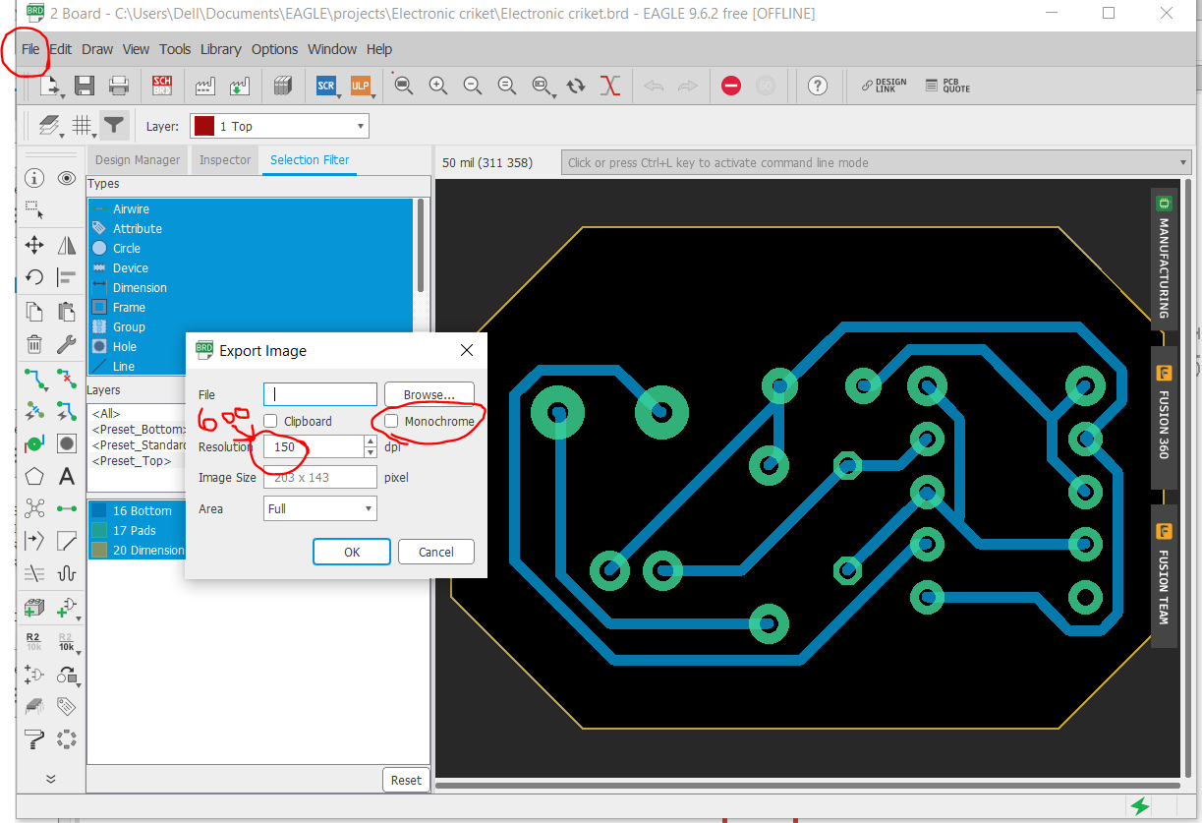Open the Layer dropdown showing 1 Top
This screenshot has height=823, width=1202.
[x=280, y=126]
